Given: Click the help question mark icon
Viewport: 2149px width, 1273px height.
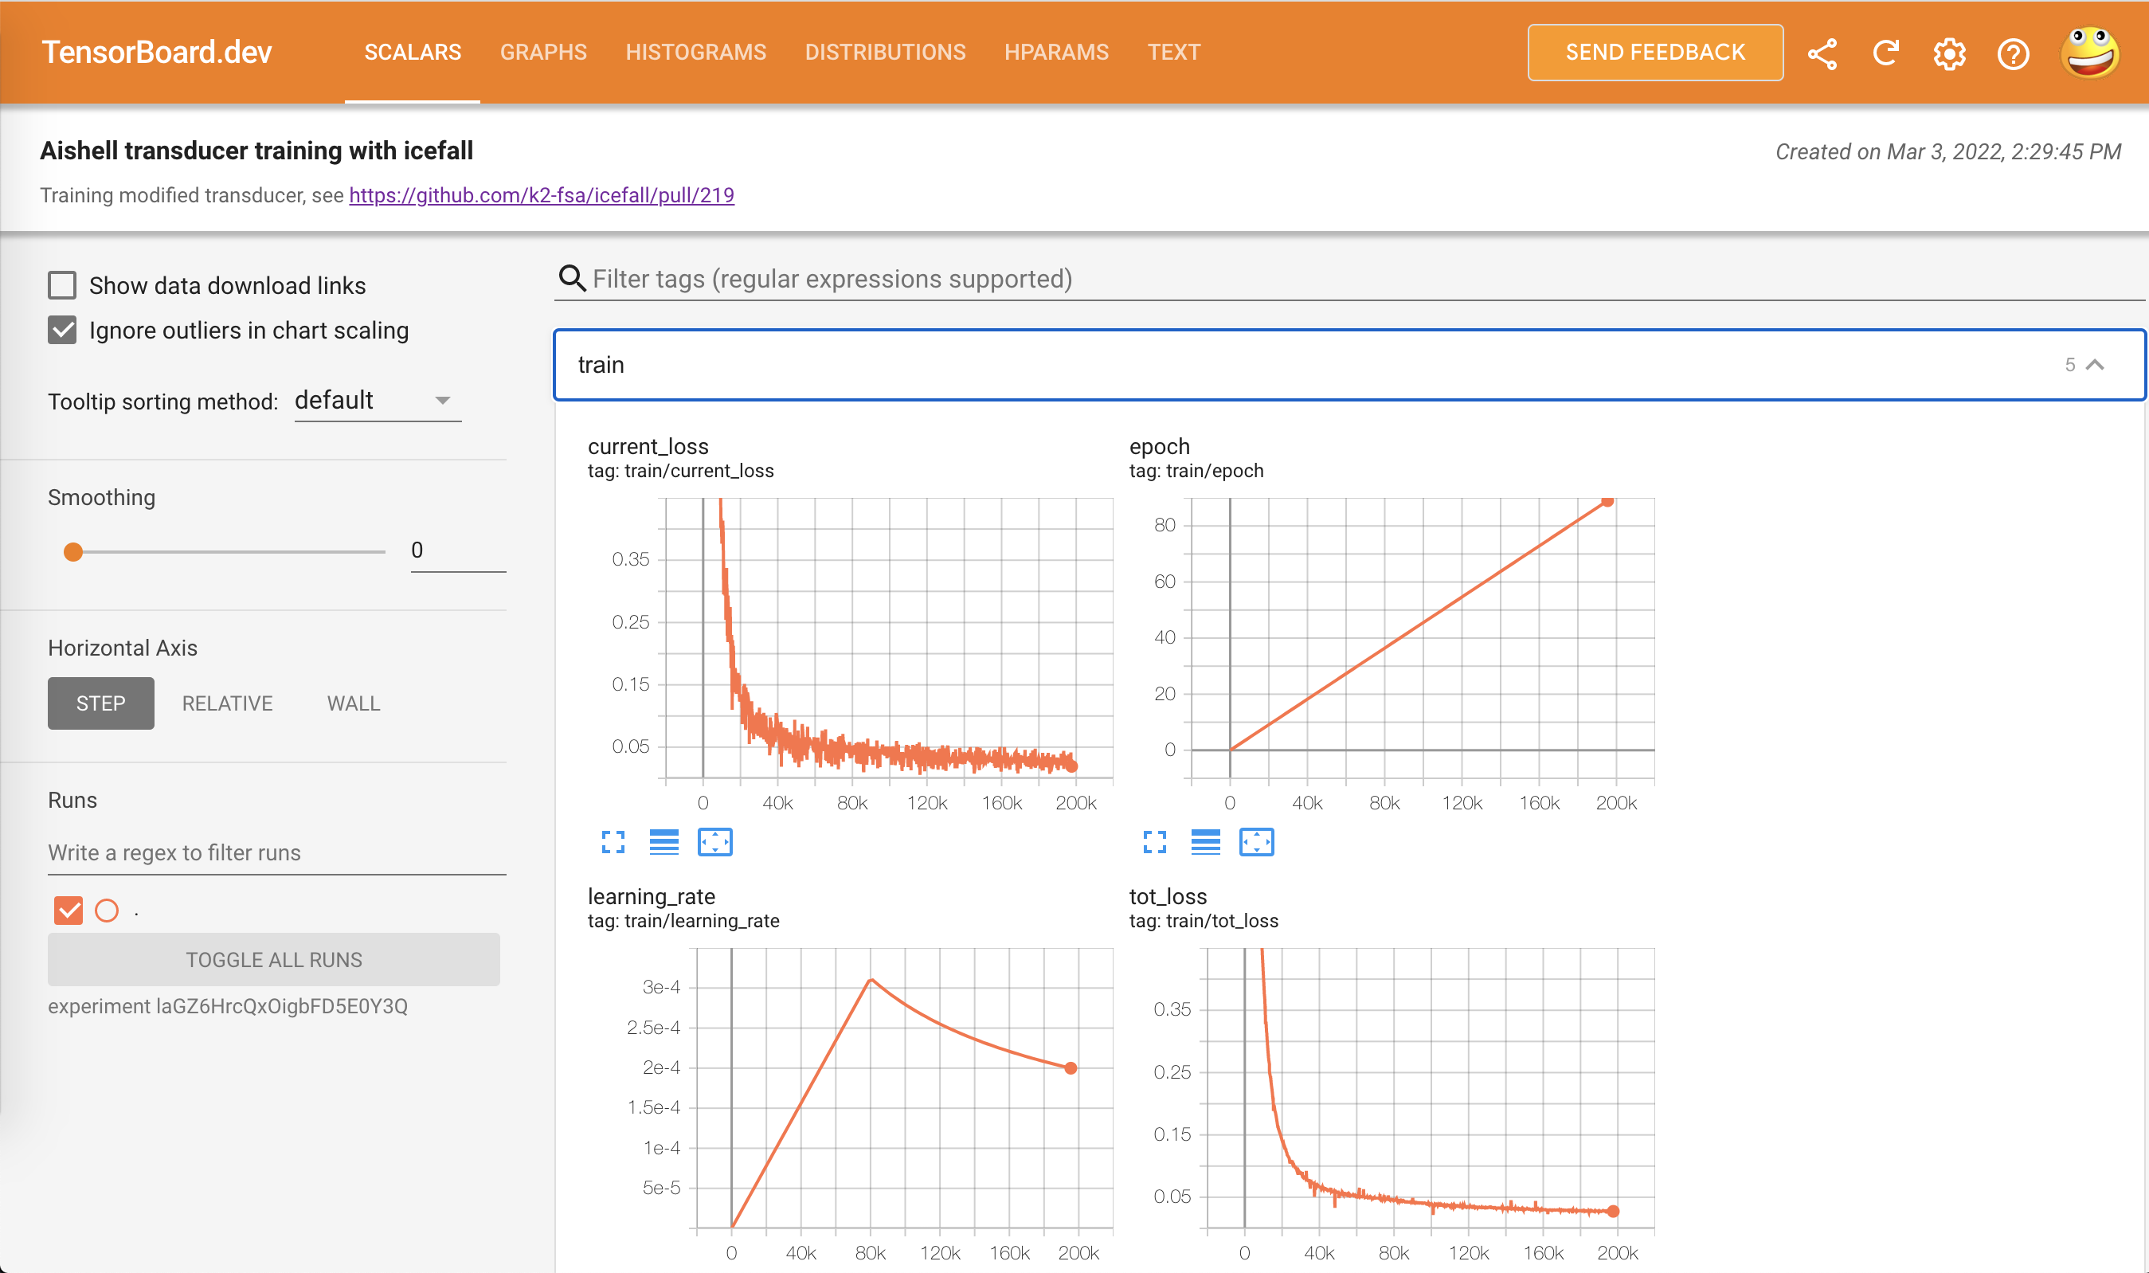Looking at the screenshot, I should (2016, 50).
